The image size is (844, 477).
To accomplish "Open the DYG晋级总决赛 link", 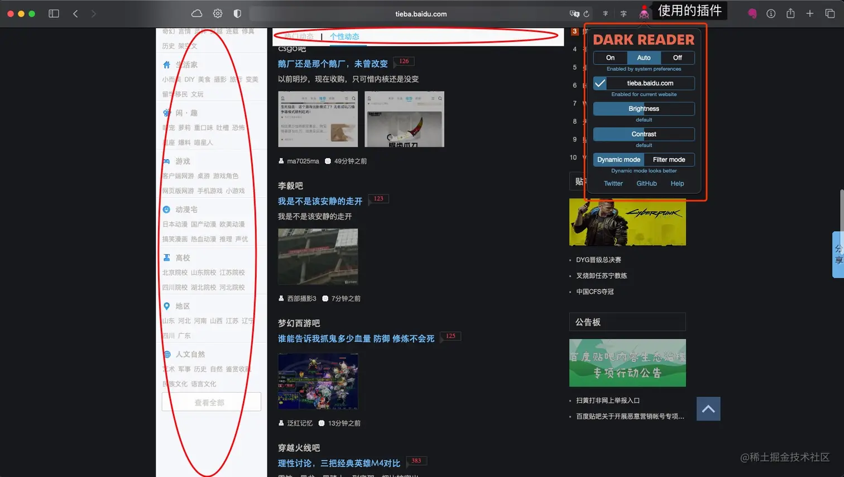I will (x=598, y=260).
